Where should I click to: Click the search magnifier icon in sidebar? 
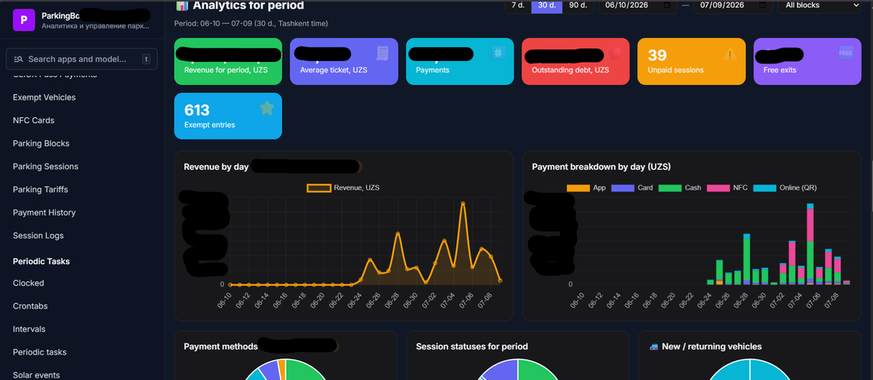point(18,59)
